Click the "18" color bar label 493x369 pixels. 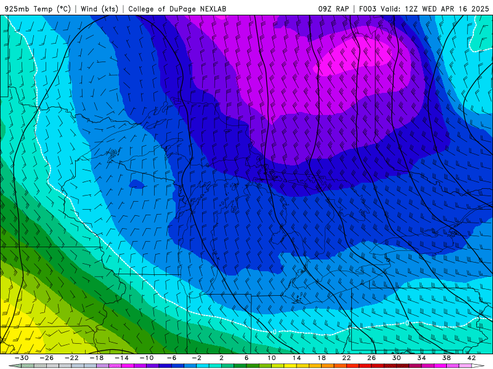point(321,358)
